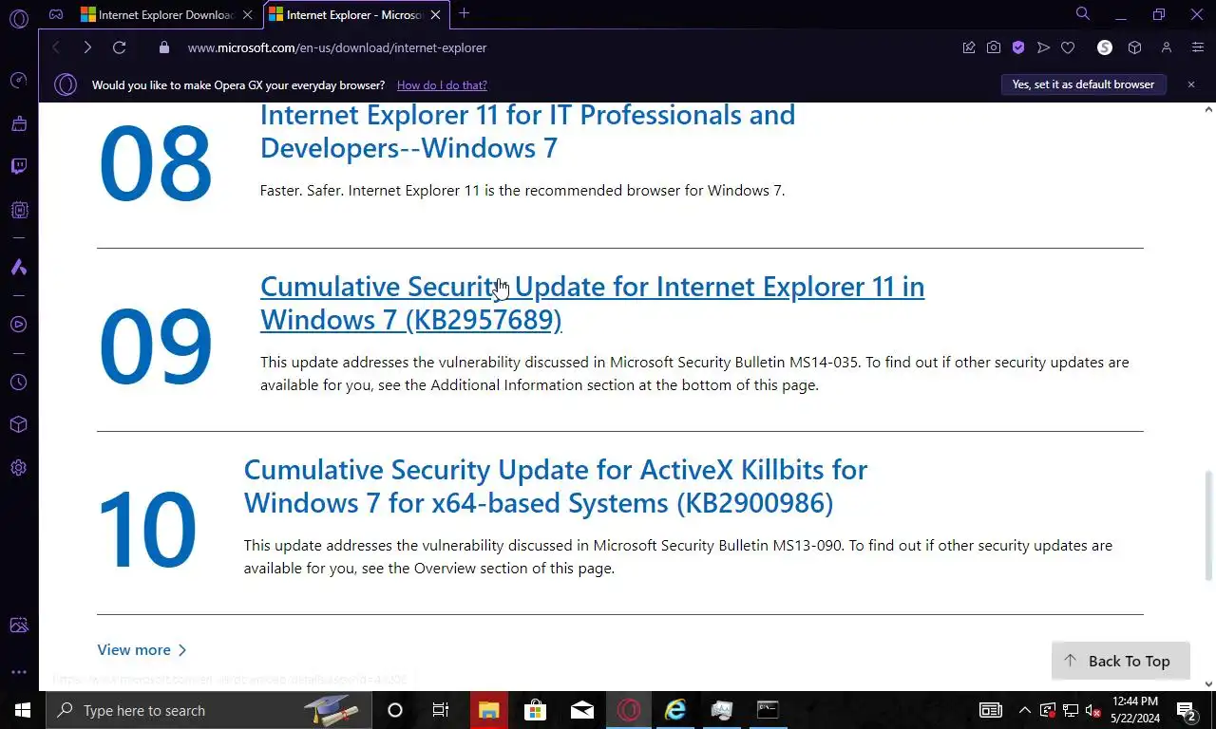Open Mail app from taskbar

(582, 710)
